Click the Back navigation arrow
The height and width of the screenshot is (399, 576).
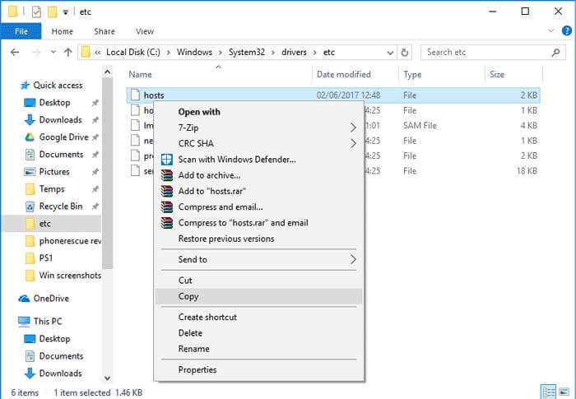[x=14, y=53]
